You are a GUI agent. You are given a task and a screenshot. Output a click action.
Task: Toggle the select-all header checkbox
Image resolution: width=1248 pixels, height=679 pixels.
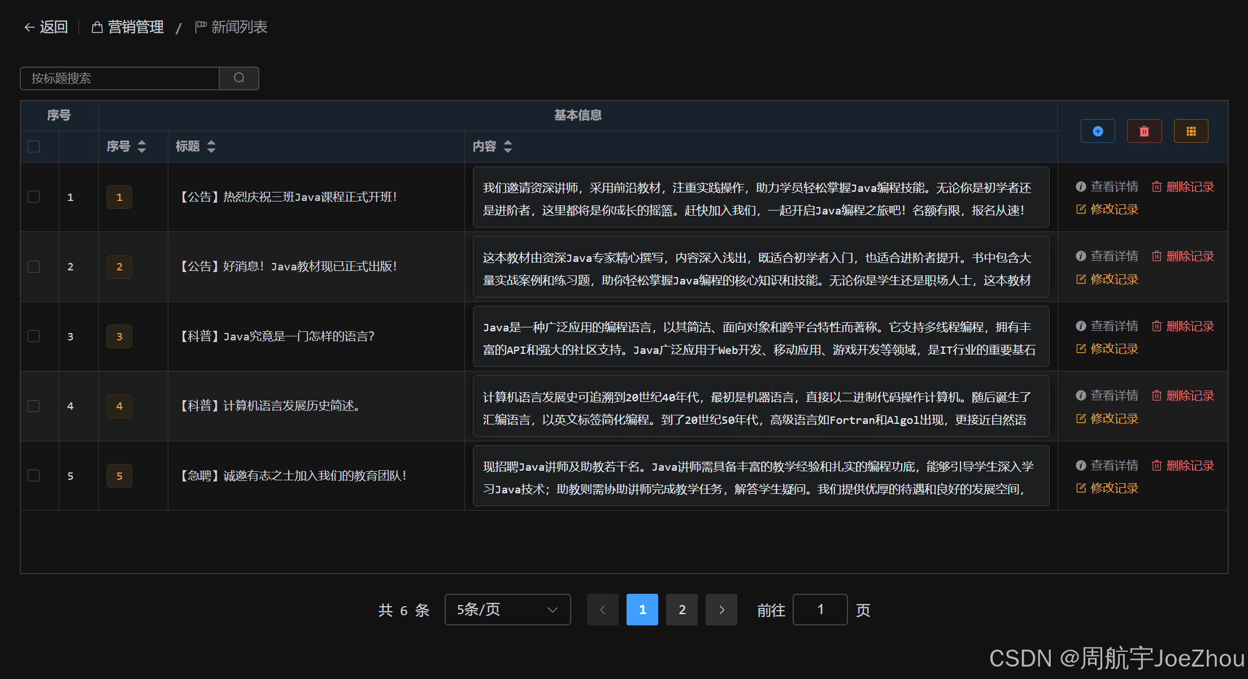click(34, 146)
